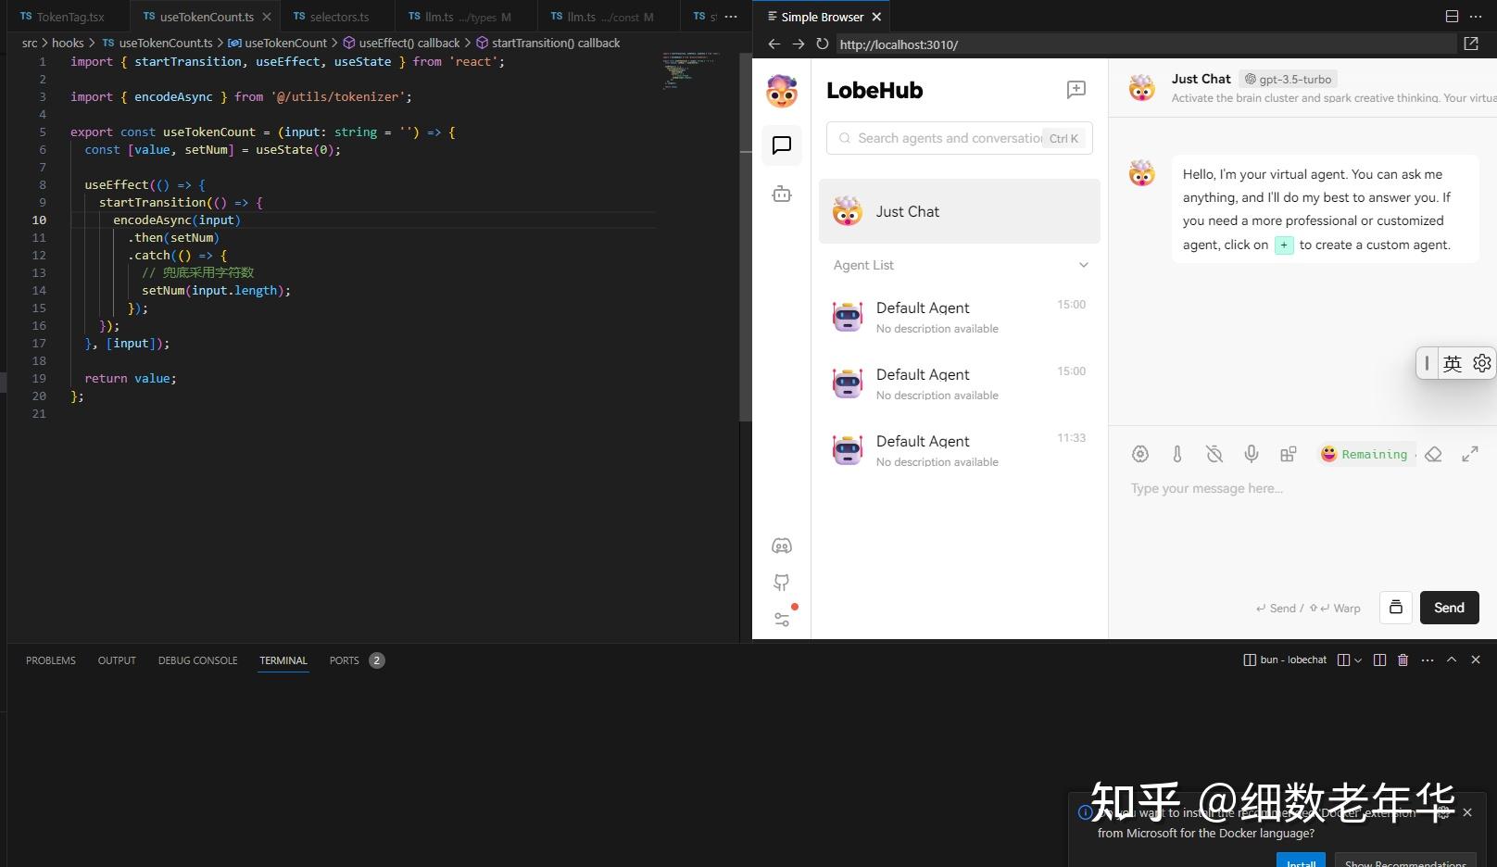Toggle chat history limit with the clock-slash icon
Screen dimensions: 1497x867
(1214, 454)
